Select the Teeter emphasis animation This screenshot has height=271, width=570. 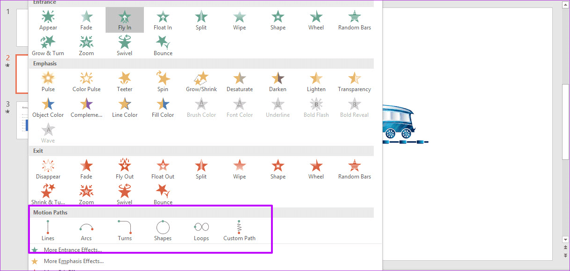pyautogui.click(x=125, y=82)
